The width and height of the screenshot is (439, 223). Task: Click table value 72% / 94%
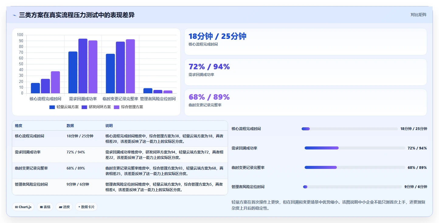pos(76,152)
